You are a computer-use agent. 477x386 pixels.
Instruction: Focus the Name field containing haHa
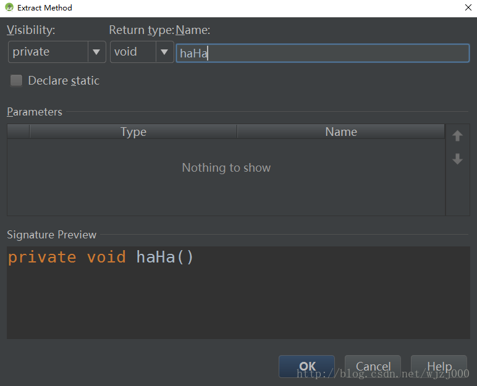click(322, 54)
